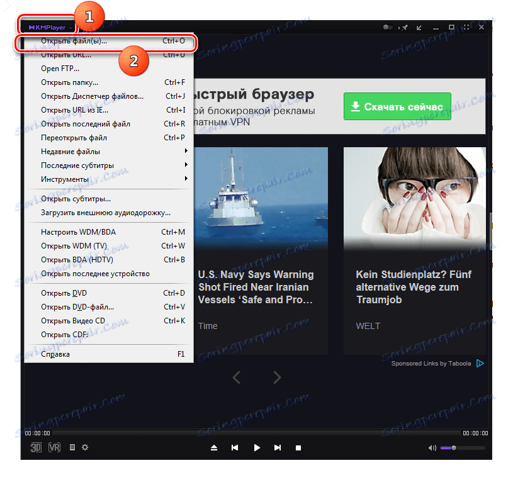
Task: Select Открыть BDA (HDTV)
Action: pos(109,260)
